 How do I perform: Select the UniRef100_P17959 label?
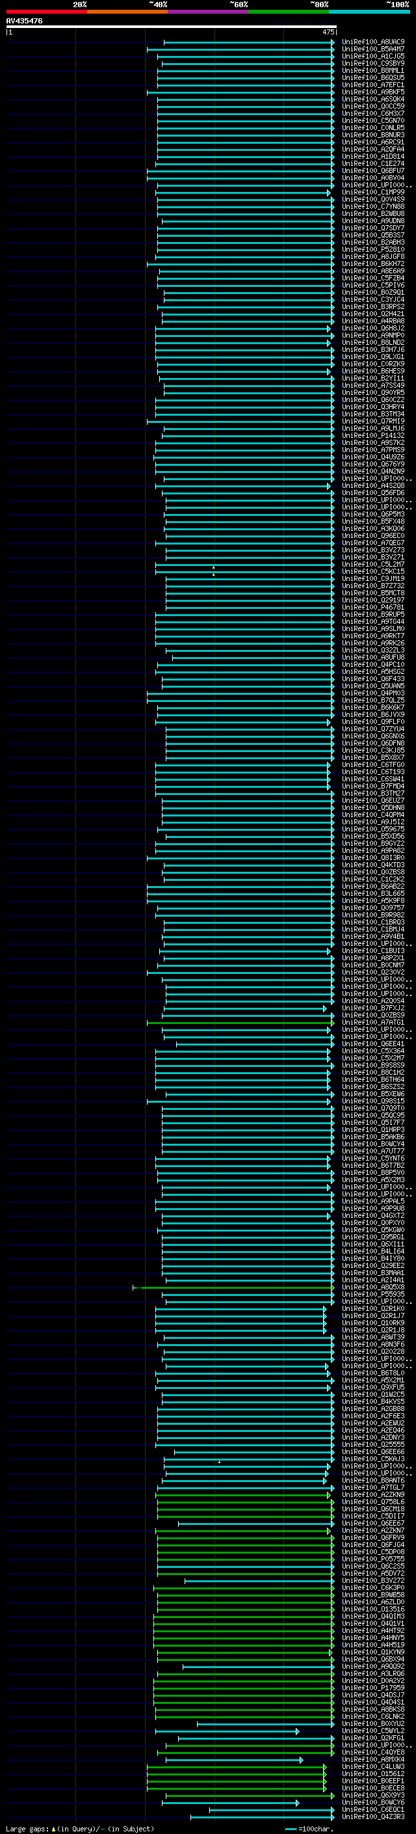tap(373, 1688)
